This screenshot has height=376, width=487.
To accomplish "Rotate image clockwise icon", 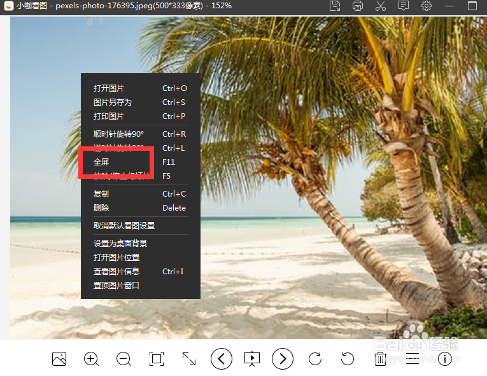I will click(x=315, y=359).
